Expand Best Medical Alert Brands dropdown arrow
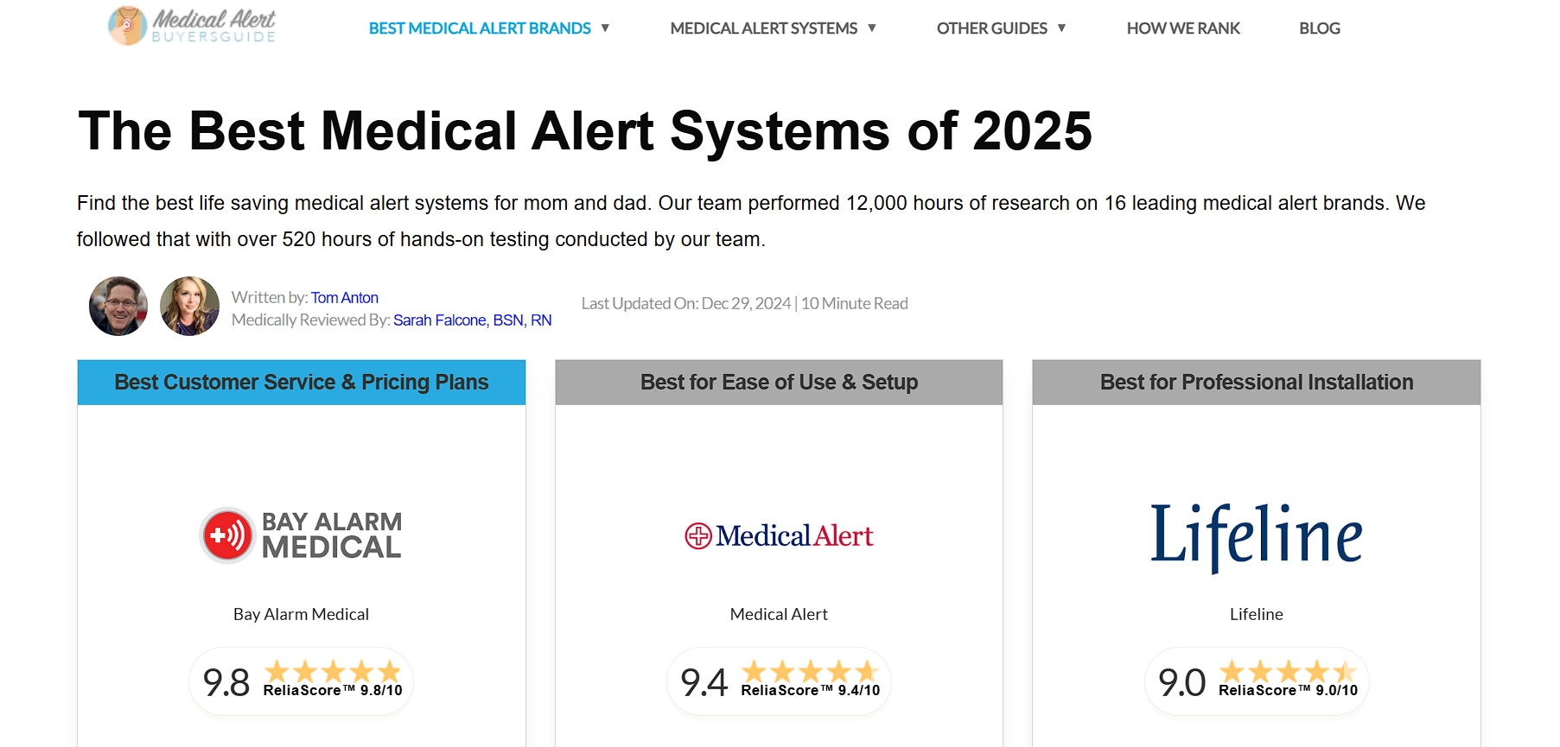This screenshot has height=747, width=1560. [x=605, y=28]
